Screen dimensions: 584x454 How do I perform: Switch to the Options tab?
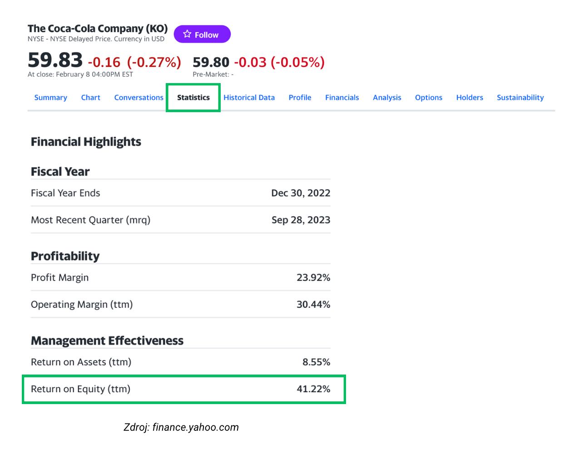[429, 98]
